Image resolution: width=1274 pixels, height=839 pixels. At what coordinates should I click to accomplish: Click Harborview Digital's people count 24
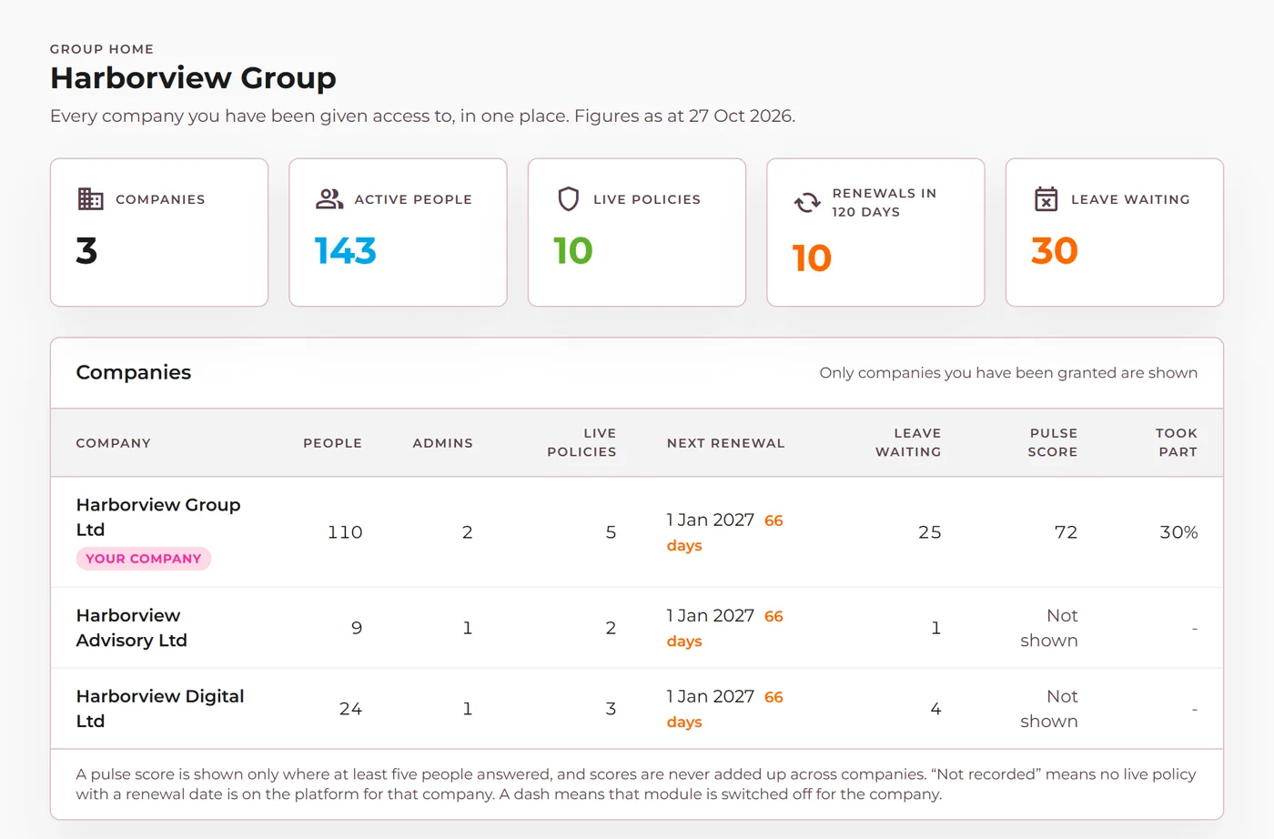coord(350,709)
